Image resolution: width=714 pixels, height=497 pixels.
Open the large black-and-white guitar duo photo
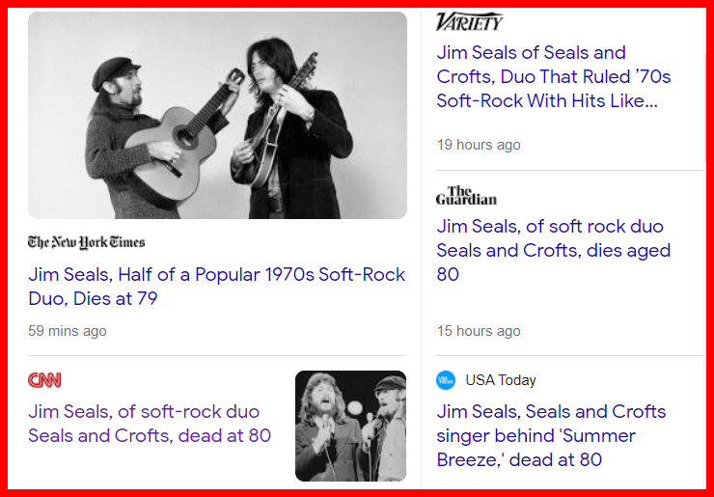[217, 115]
